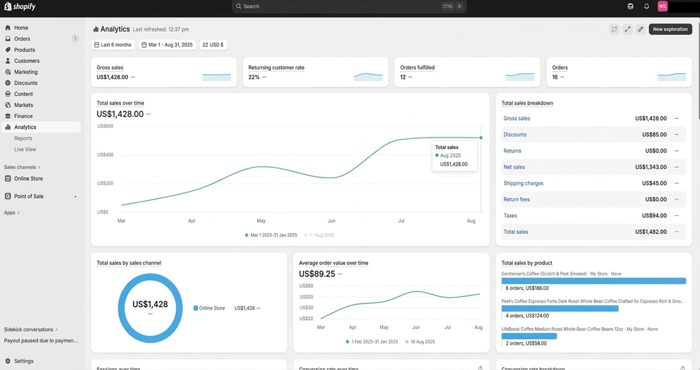
Task: Expand the Apps section
Action: click(x=12, y=213)
